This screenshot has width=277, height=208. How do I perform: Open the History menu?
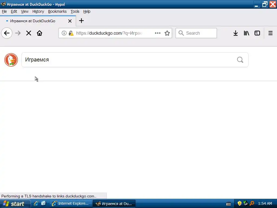[x=38, y=11]
